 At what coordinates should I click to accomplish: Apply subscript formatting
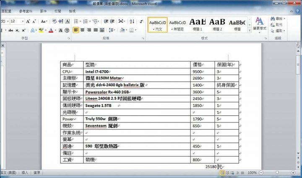coord(17,31)
